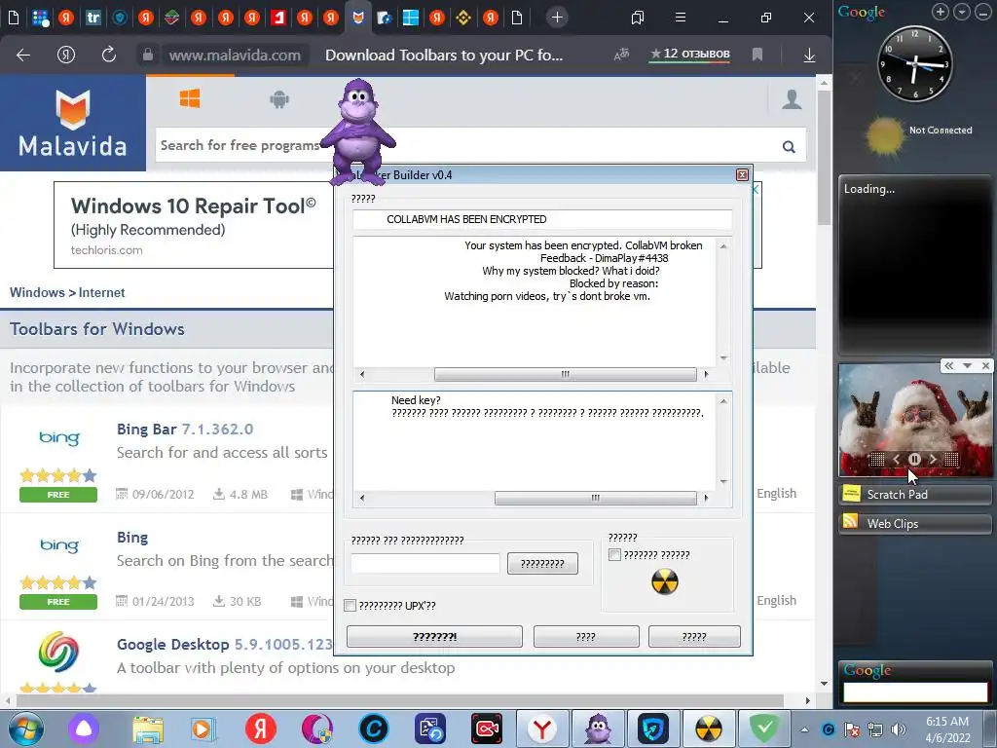Screen dimensions: 997x748
Task: Switch to the active Malavida tab
Action: (358, 18)
